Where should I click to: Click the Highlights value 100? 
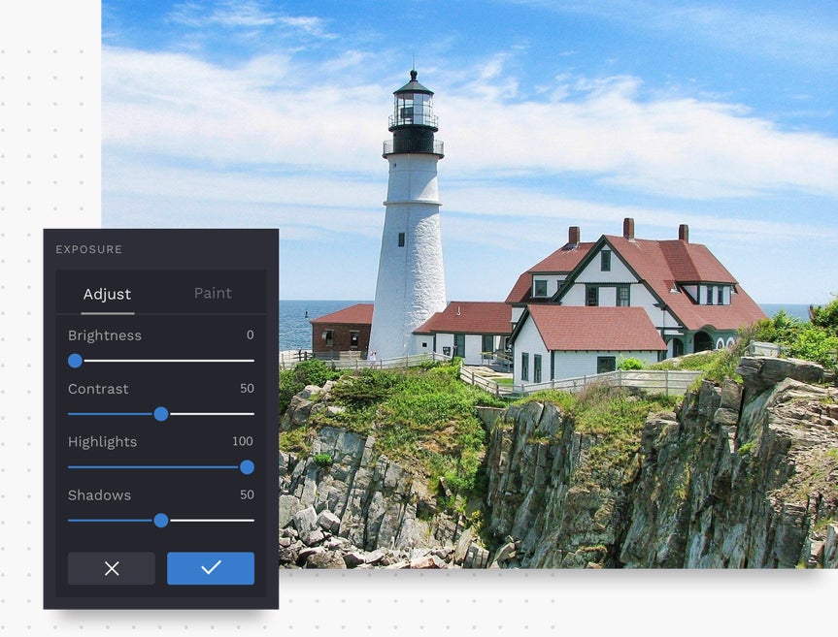pos(243,441)
